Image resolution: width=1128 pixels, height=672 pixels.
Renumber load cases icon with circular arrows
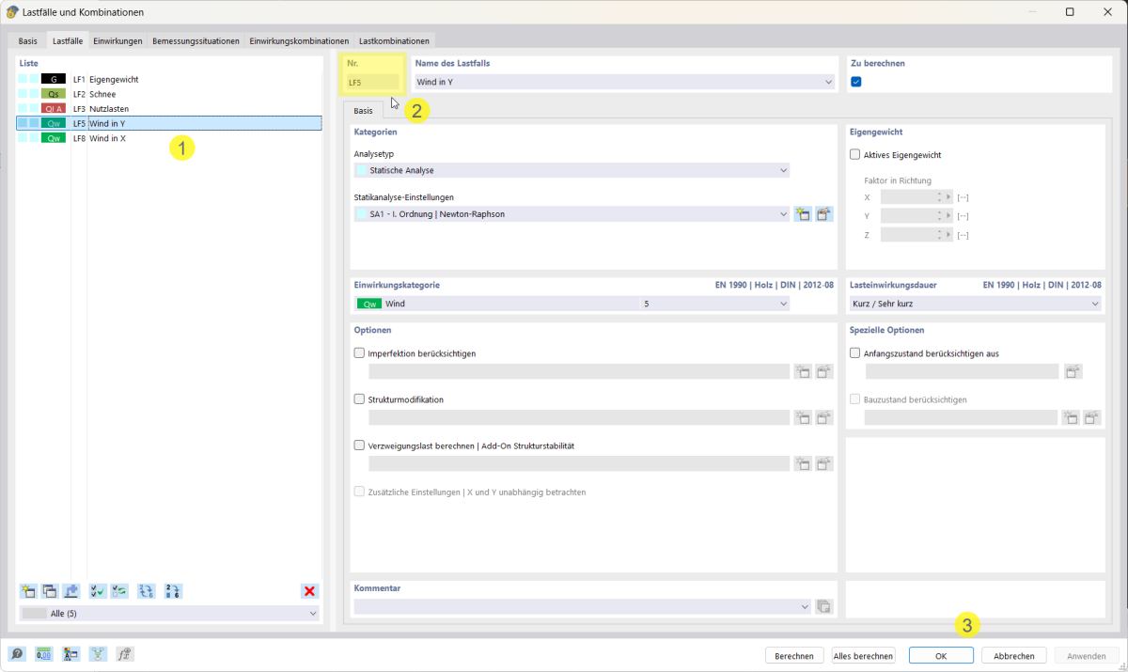[x=147, y=591]
